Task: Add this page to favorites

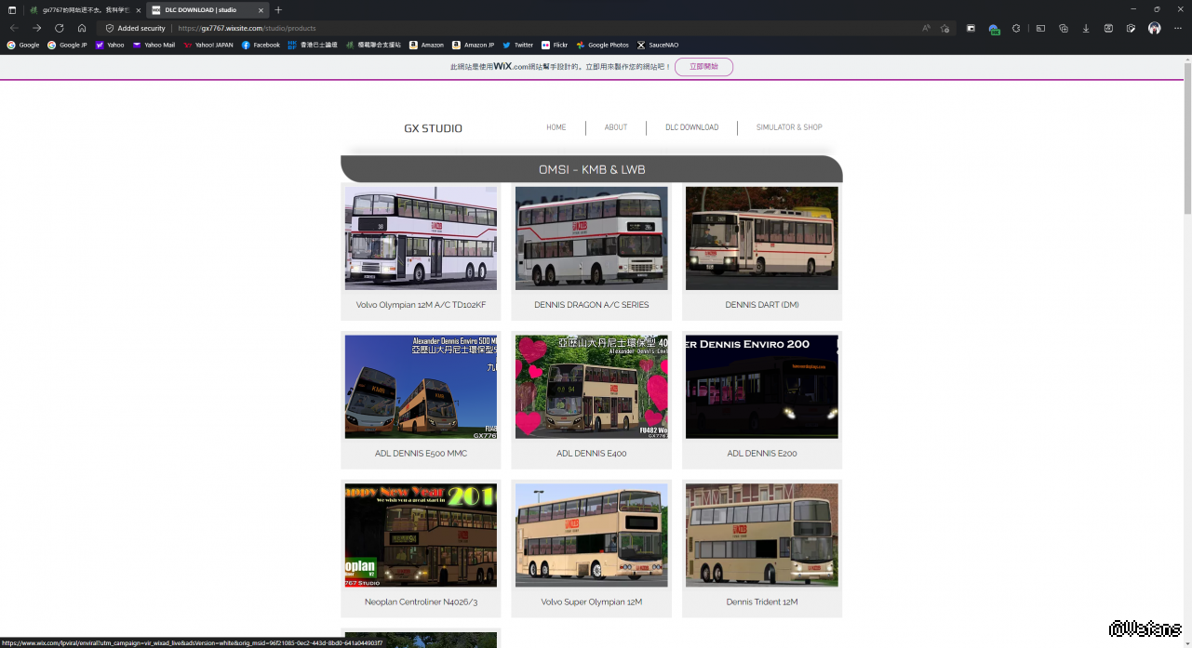Action: tap(945, 28)
